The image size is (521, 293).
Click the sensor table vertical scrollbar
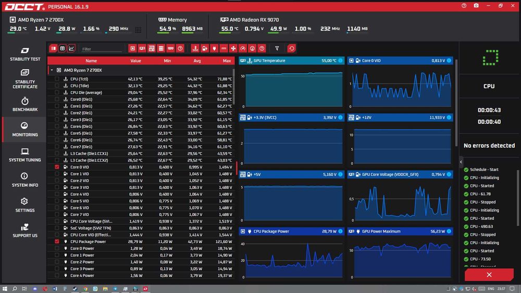pos(233,86)
